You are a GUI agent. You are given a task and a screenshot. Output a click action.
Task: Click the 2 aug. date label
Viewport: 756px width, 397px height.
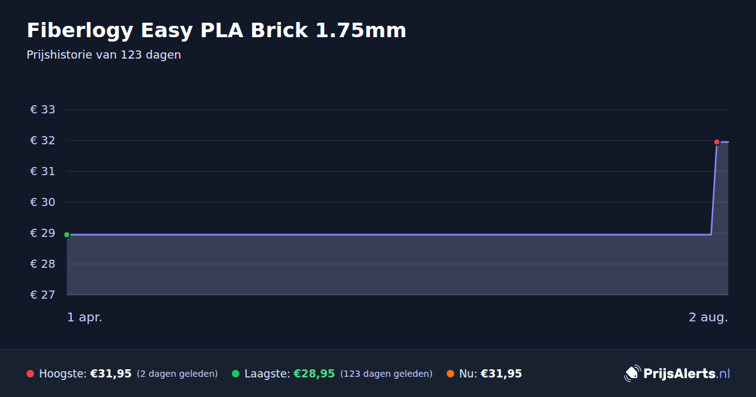pos(708,318)
